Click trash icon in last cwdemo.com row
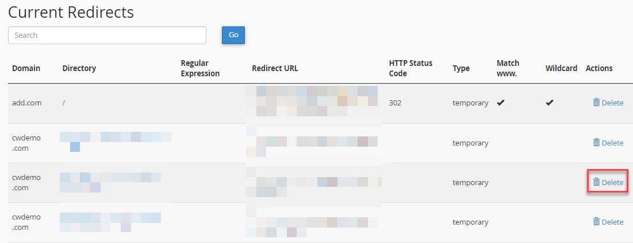 point(596,221)
